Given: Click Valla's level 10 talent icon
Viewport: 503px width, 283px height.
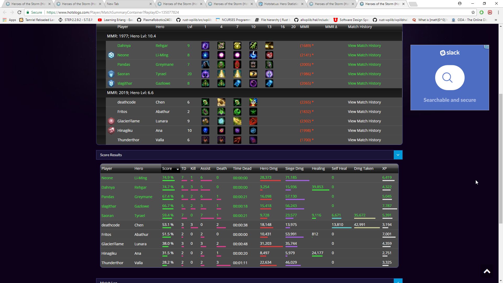Looking at the screenshot, I should 253,140.
